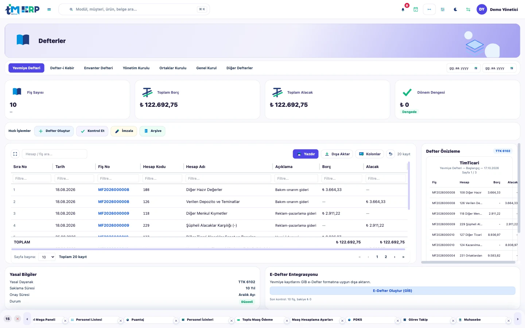Click the table refresh icon
The image size is (525, 328).
[x=390, y=154]
